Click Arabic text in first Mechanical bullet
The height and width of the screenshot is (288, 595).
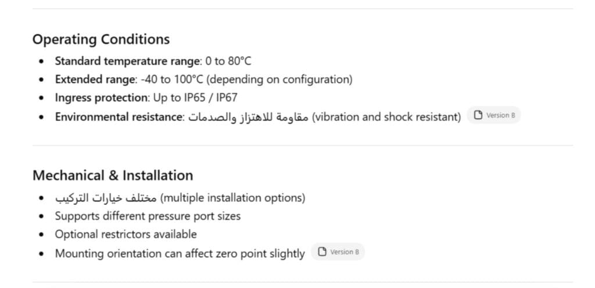(x=106, y=198)
